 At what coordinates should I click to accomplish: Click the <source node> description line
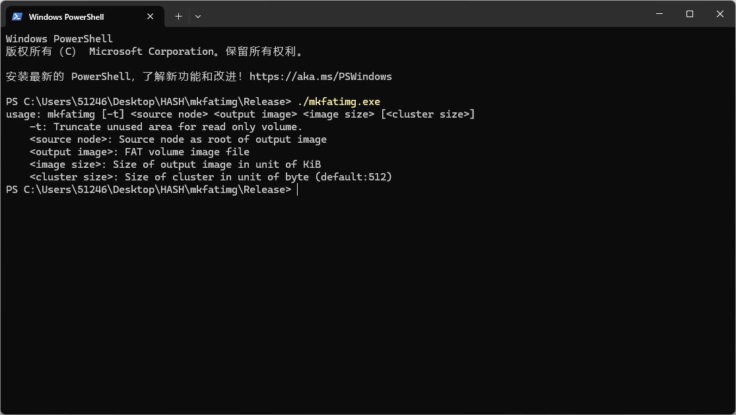178,139
